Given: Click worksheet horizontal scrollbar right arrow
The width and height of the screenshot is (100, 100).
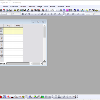Looking at the screenshot, I should pos(41,64).
